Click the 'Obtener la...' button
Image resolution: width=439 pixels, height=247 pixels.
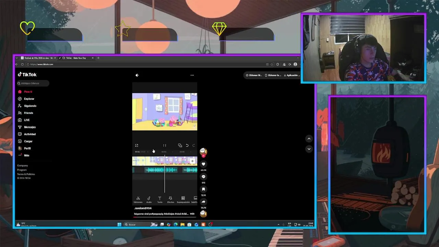pos(273,75)
